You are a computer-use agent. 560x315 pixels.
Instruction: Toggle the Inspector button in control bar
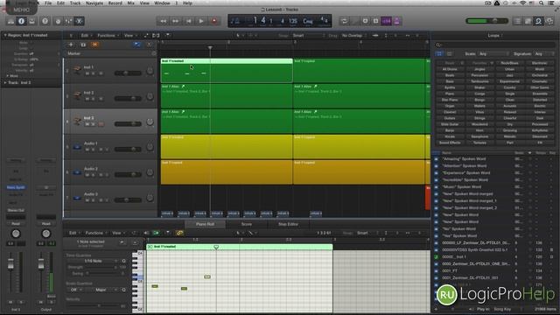pos(21,21)
